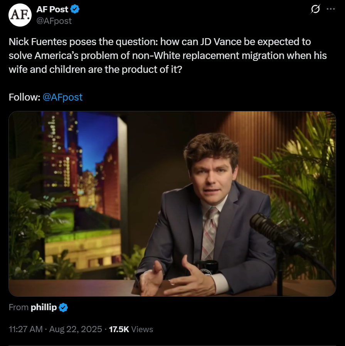Click the "Follow:" text in the tweet

tap(24, 97)
